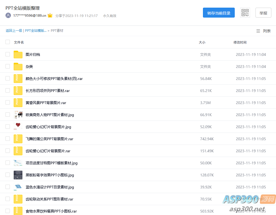Open the 欧美商务人物PPT图片素材.jpg thumbnail

tap(18, 115)
